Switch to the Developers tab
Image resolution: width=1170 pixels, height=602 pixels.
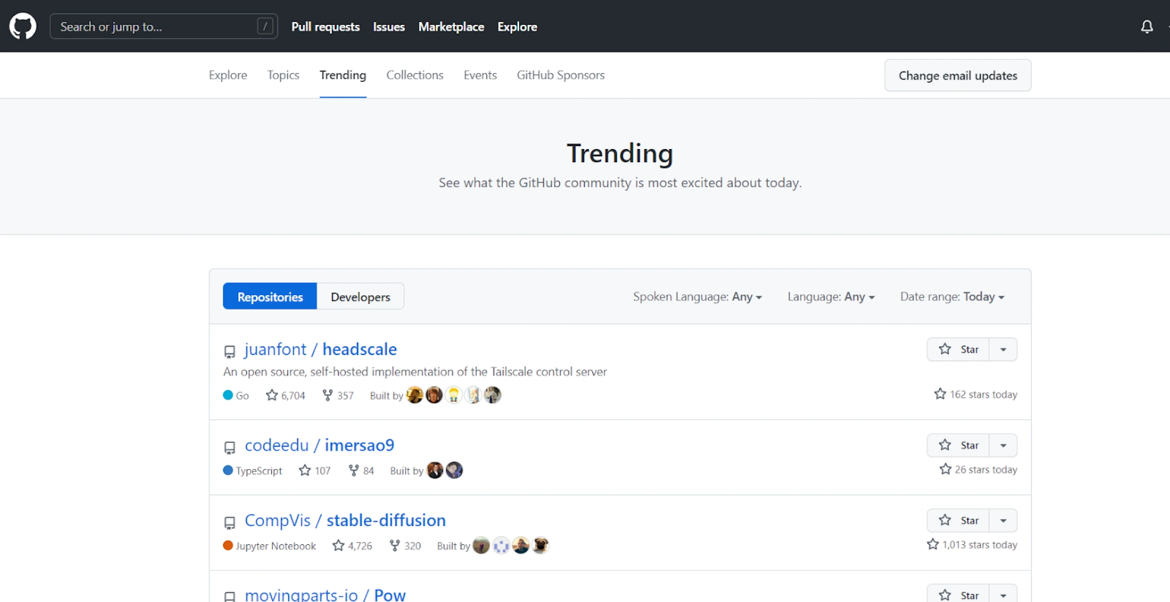(x=360, y=297)
